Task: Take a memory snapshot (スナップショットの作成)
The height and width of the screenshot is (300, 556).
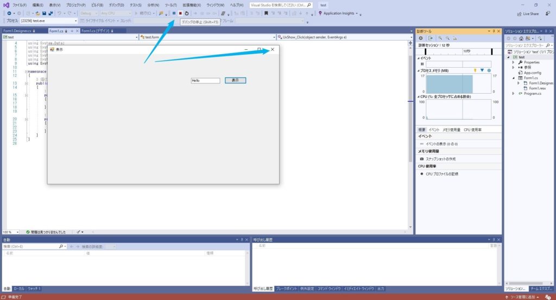Action: pyautogui.click(x=440, y=159)
